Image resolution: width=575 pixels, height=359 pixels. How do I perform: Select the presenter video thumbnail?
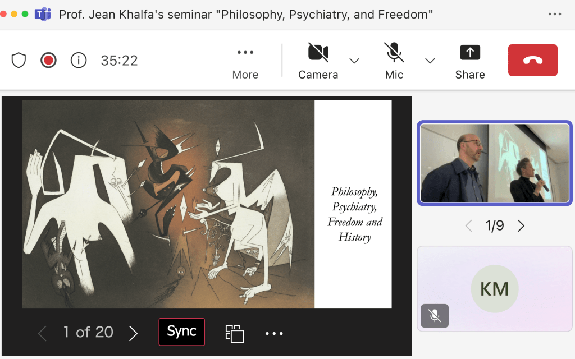tap(495, 163)
